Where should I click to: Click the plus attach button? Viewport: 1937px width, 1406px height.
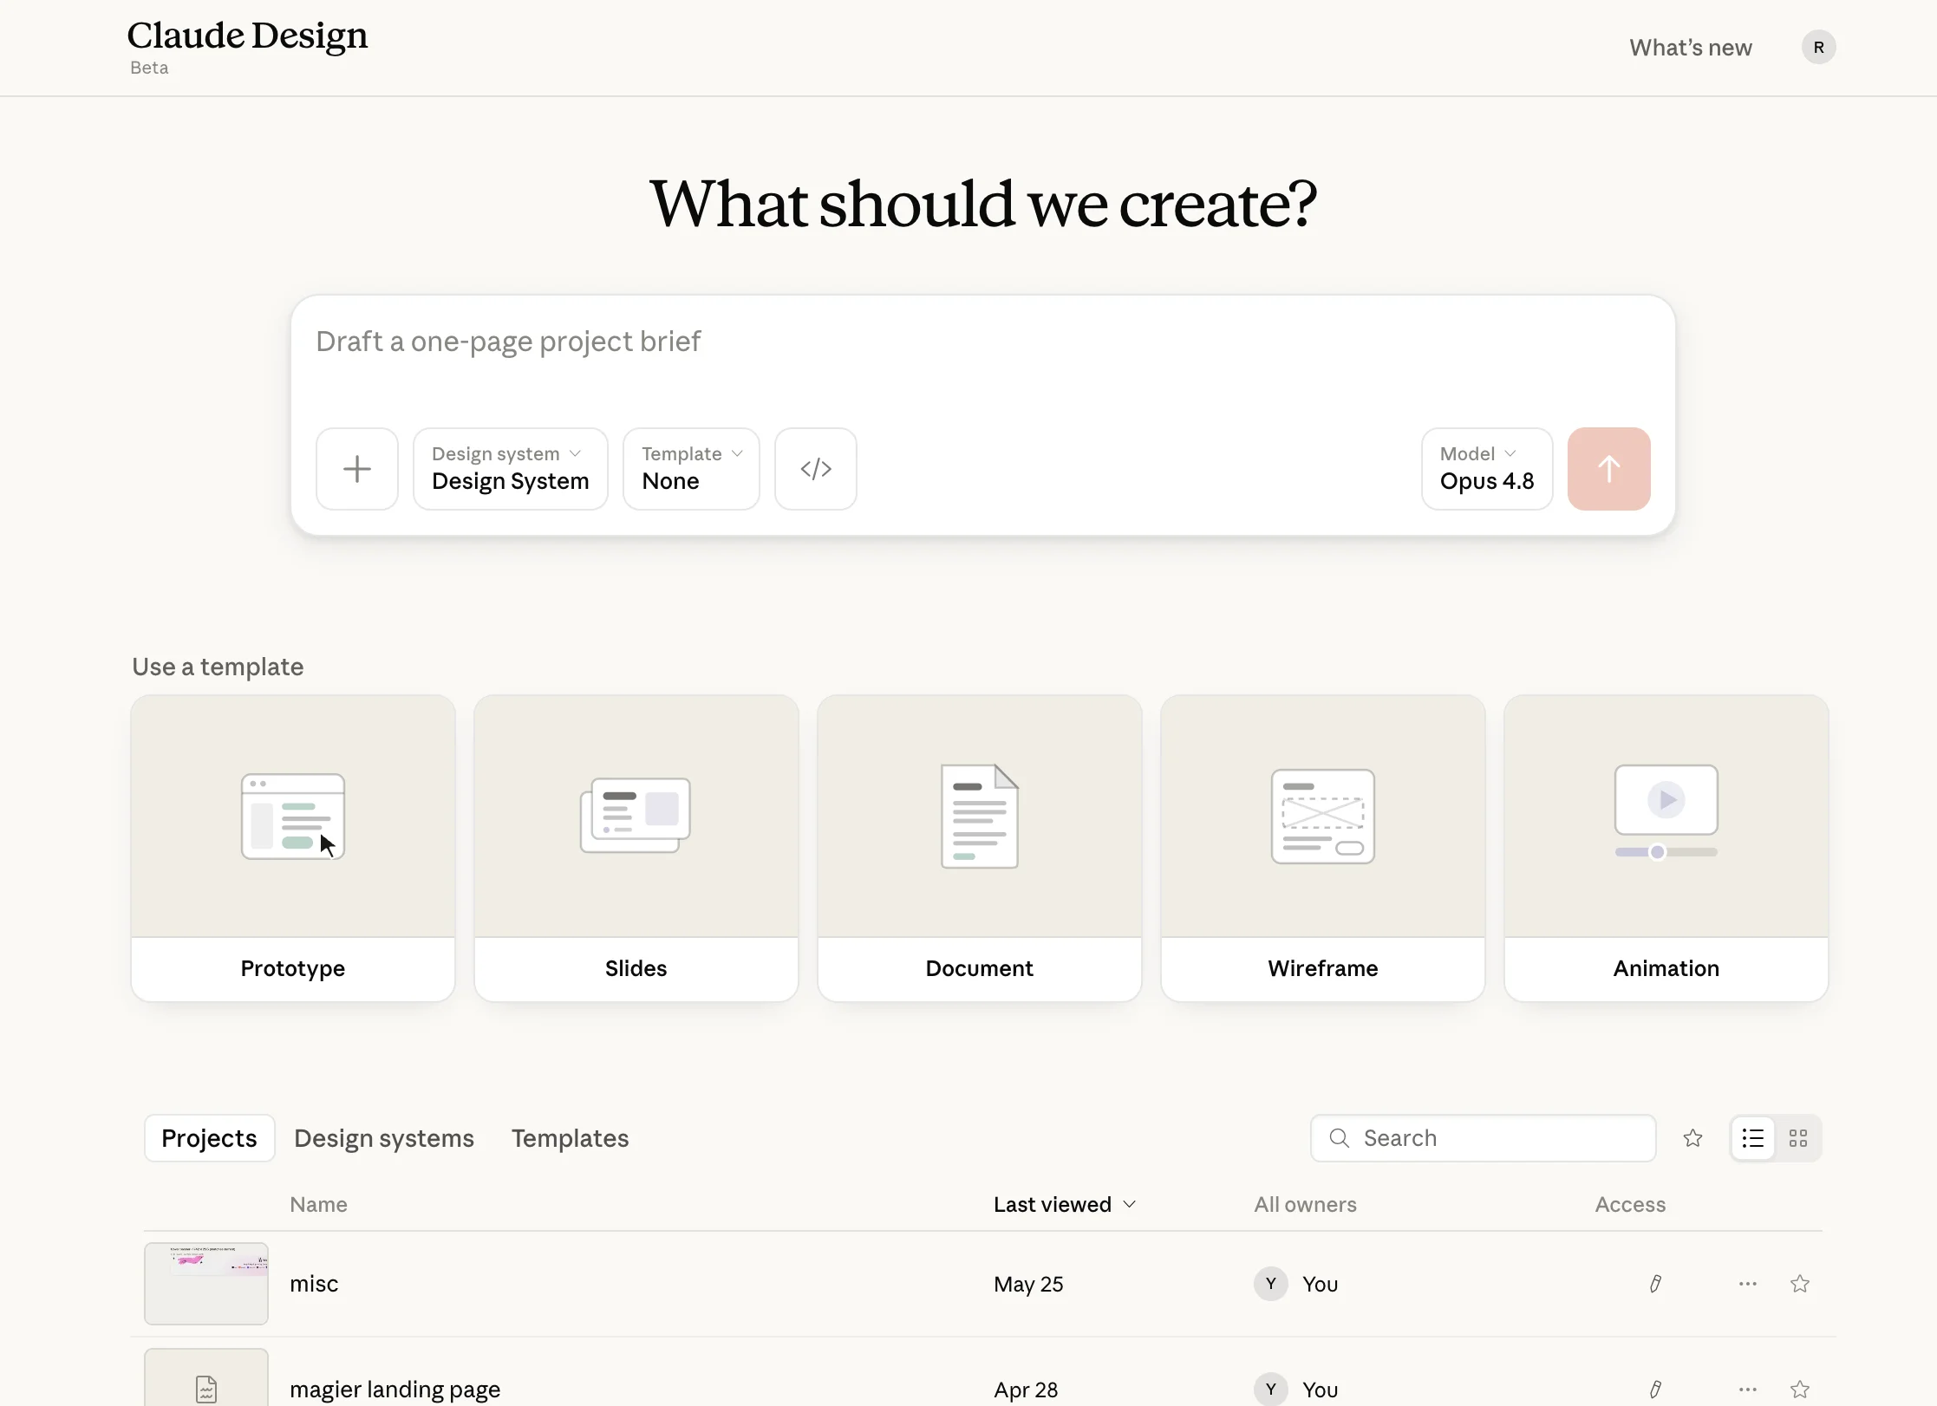tap(356, 469)
